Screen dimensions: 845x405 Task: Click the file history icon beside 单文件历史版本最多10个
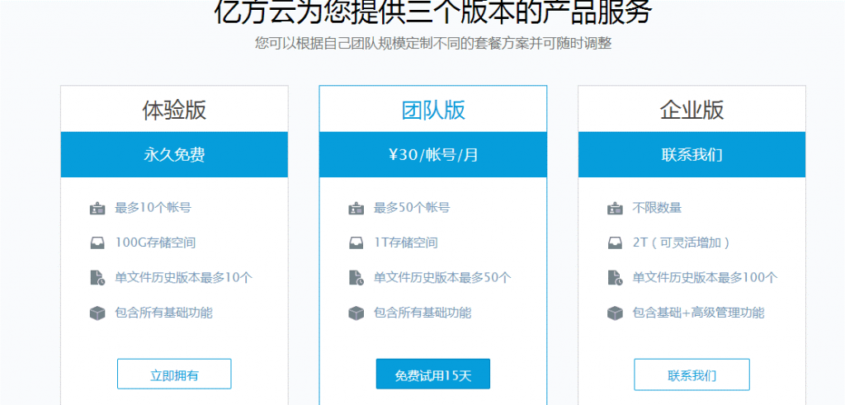pyautogui.click(x=97, y=278)
